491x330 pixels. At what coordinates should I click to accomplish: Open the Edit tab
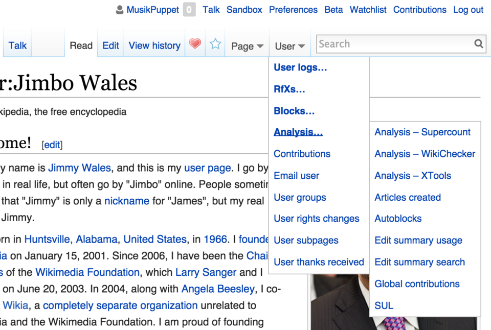(x=110, y=45)
